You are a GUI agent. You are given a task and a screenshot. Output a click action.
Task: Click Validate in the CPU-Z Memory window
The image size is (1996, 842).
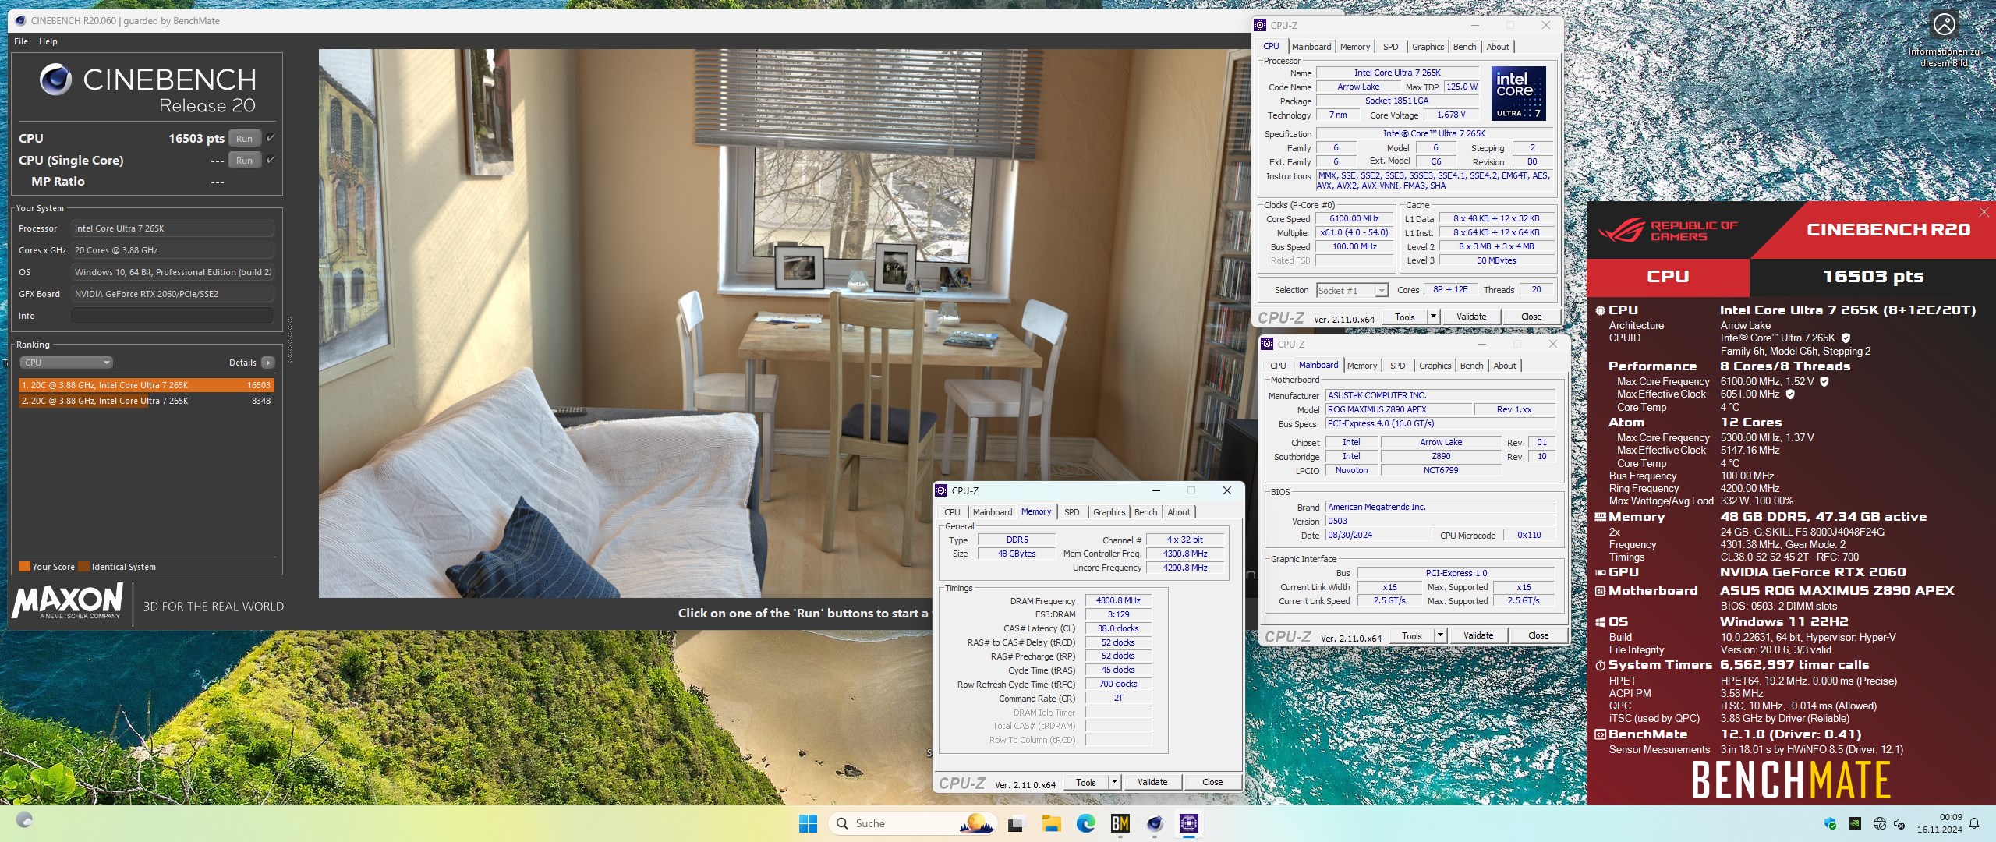[1152, 782]
